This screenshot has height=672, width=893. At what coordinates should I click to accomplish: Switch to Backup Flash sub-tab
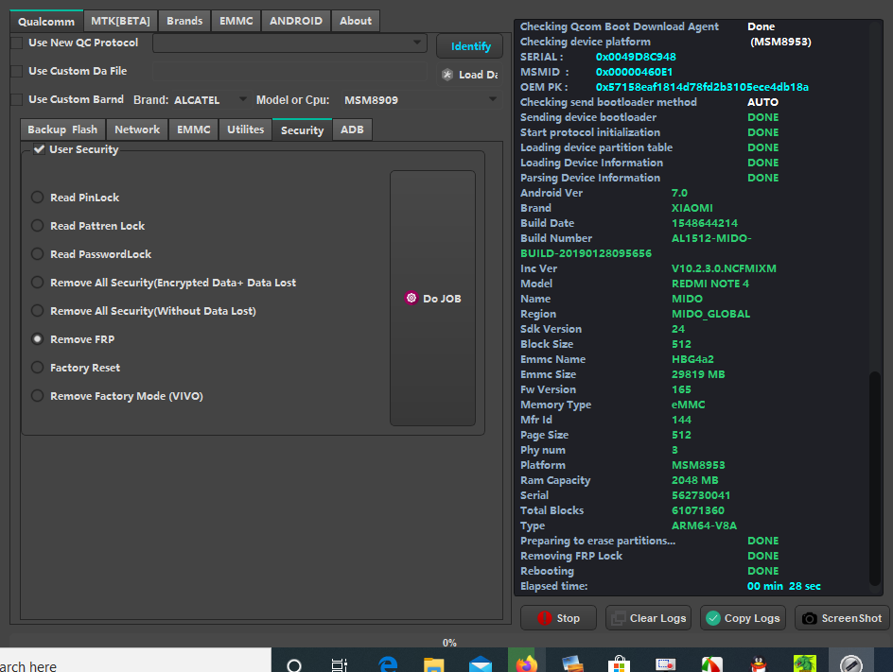[62, 129]
